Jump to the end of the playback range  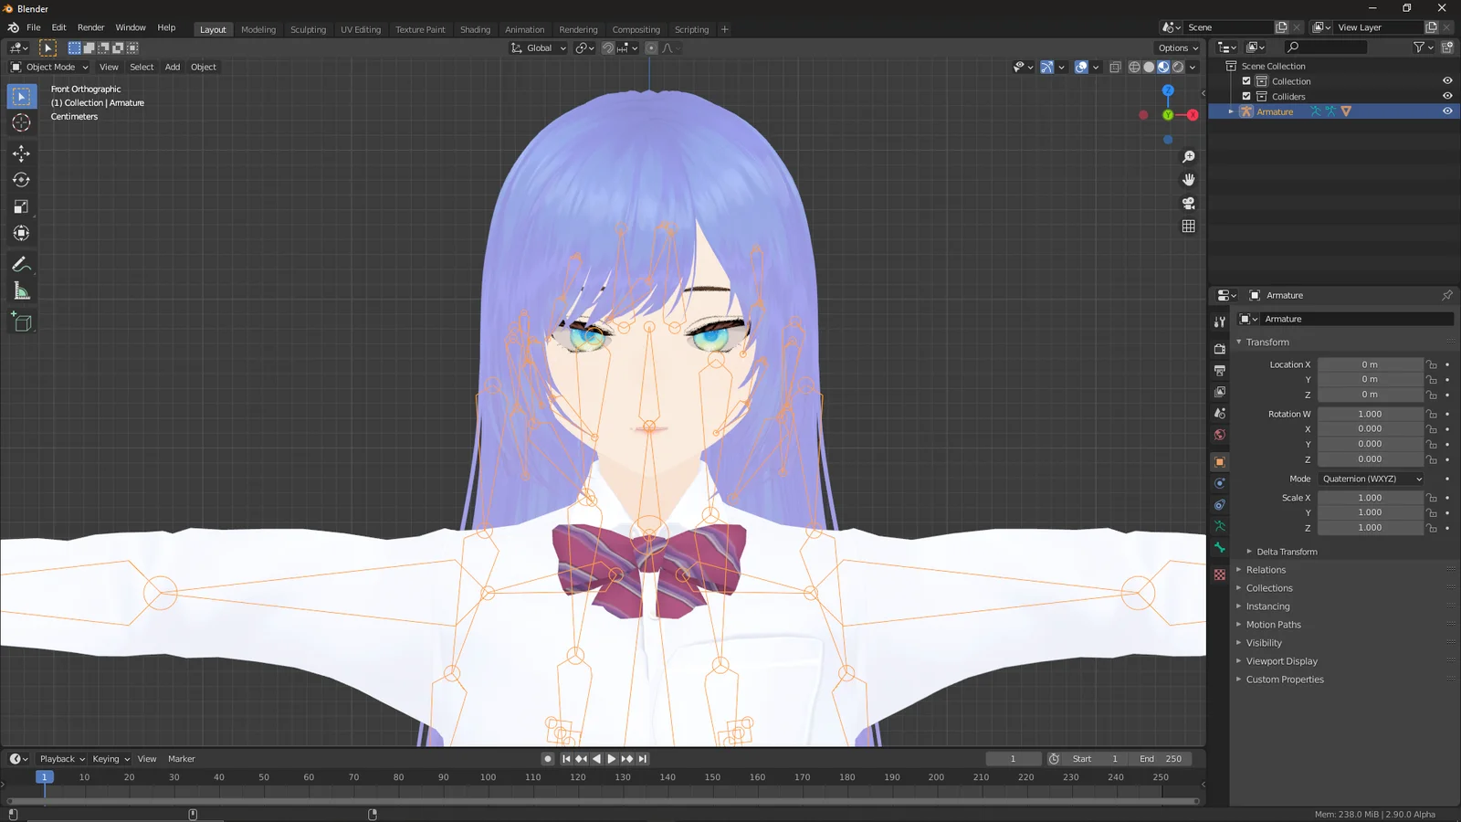click(x=643, y=758)
